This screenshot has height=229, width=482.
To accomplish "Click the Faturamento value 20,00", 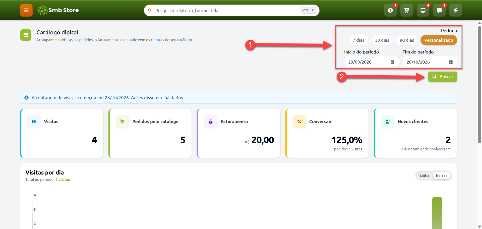I will [x=263, y=140].
